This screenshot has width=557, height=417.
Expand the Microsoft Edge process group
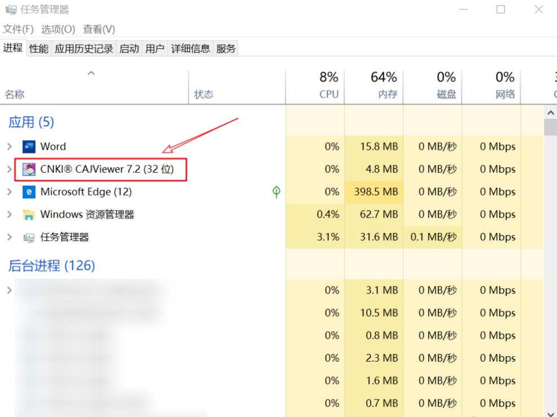point(9,192)
